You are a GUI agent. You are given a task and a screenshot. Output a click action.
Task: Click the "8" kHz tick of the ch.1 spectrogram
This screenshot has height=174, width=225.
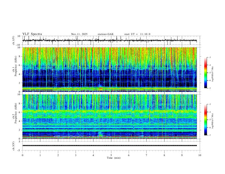(20, 56)
